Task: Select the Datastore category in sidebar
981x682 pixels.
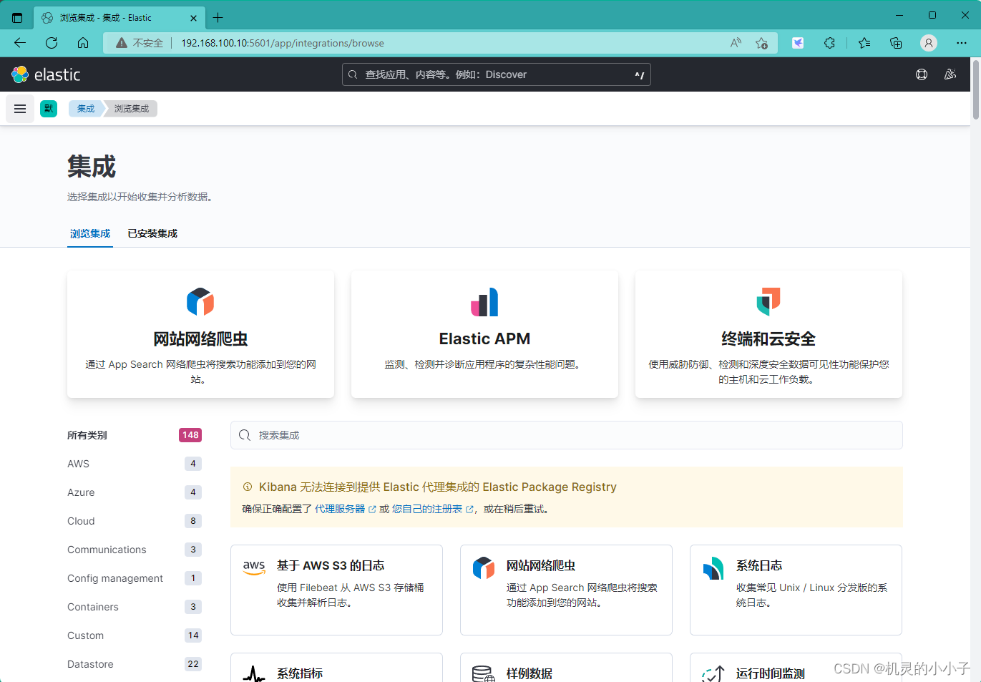Action: 90,663
